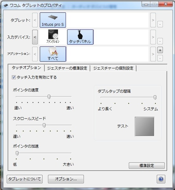Select the Intuos pro S tablet icon
Image resolution: width=175 pixels, height=190 pixels.
pos(53,20)
